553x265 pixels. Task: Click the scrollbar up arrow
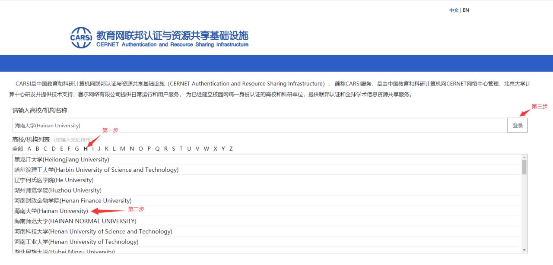point(524,157)
